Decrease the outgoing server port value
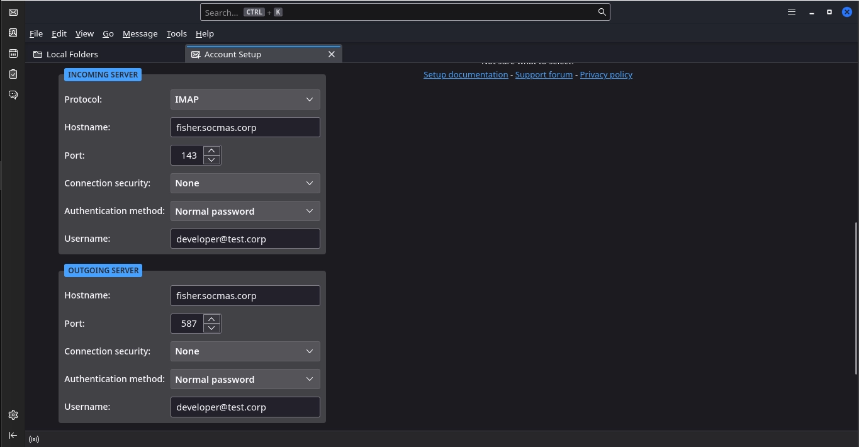 (211, 328)
